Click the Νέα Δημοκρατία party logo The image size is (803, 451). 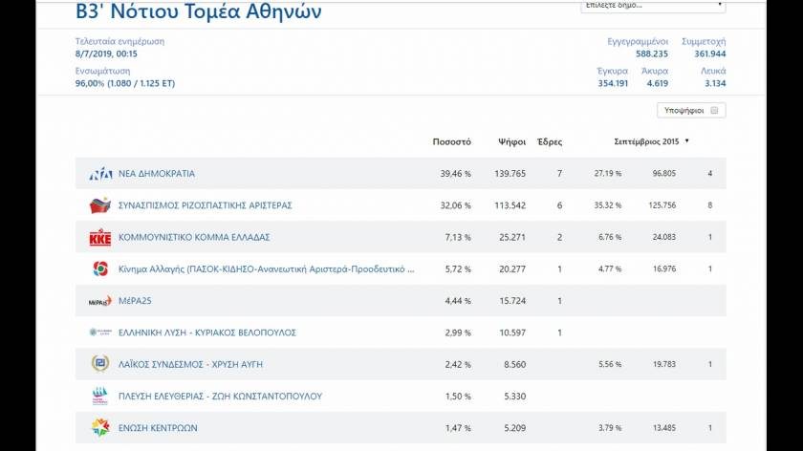point(100,174)
